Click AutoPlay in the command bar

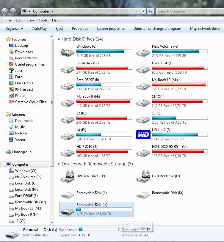[40, 29]
